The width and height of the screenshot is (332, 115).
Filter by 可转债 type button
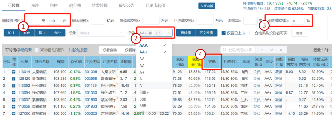pos(186,33)
